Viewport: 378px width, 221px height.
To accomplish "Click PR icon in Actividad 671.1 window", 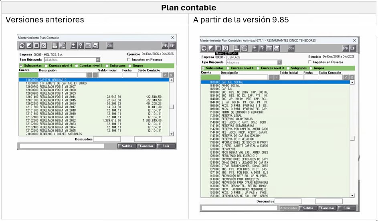I will 346,48.
